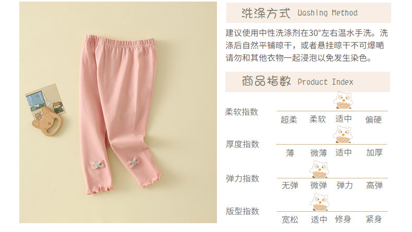
Task: Open the 商品指数 Product Index header
Action: [308, 82]
